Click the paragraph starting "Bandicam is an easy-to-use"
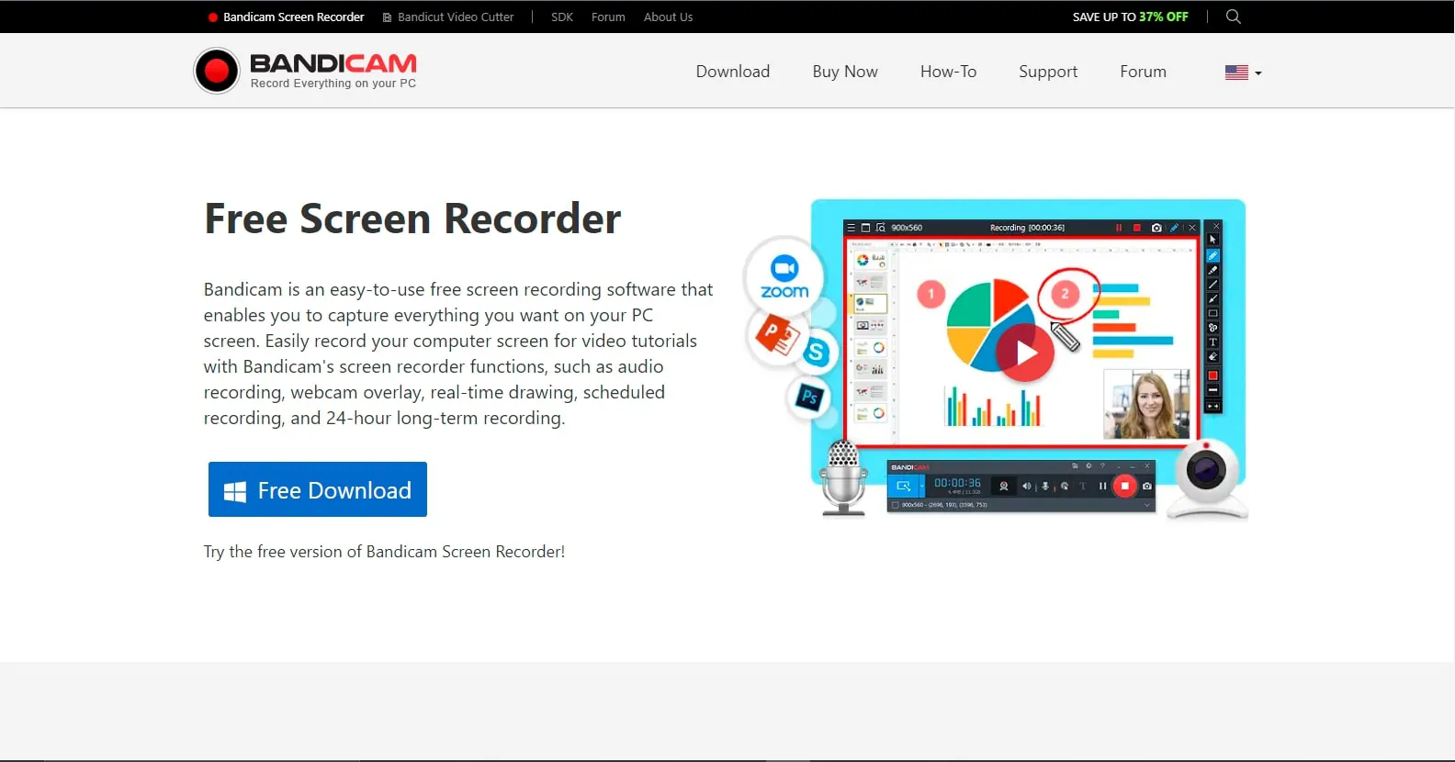This screenshot has height=762, width=1455. [458, 353]
